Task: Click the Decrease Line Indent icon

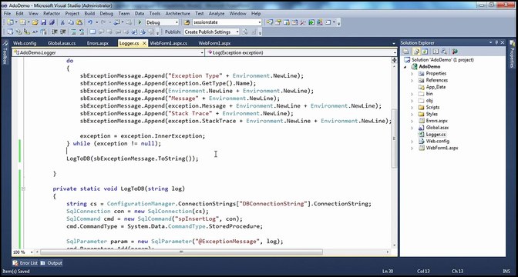Action: coord(55,32)
